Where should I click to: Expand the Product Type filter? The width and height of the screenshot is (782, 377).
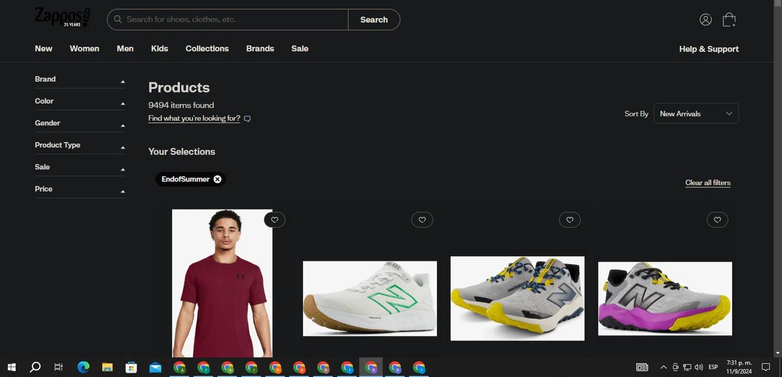click(x=80, y=145)
